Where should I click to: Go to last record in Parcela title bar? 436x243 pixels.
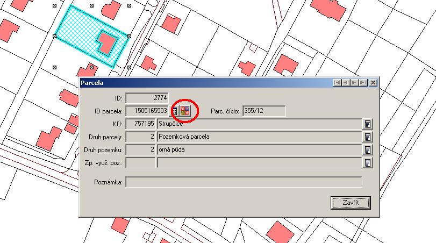(x=363, y=83)
